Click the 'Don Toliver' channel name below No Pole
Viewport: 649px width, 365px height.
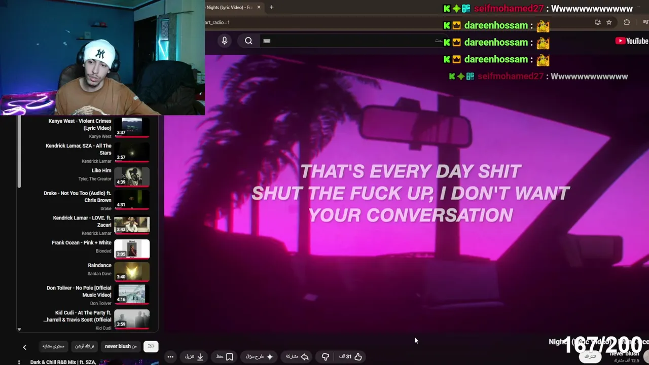[x=101, y=303]
